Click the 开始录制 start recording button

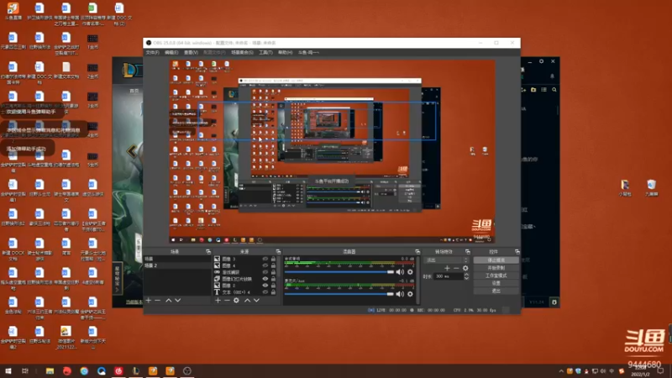pyautogui.click(x=496, y=268)
